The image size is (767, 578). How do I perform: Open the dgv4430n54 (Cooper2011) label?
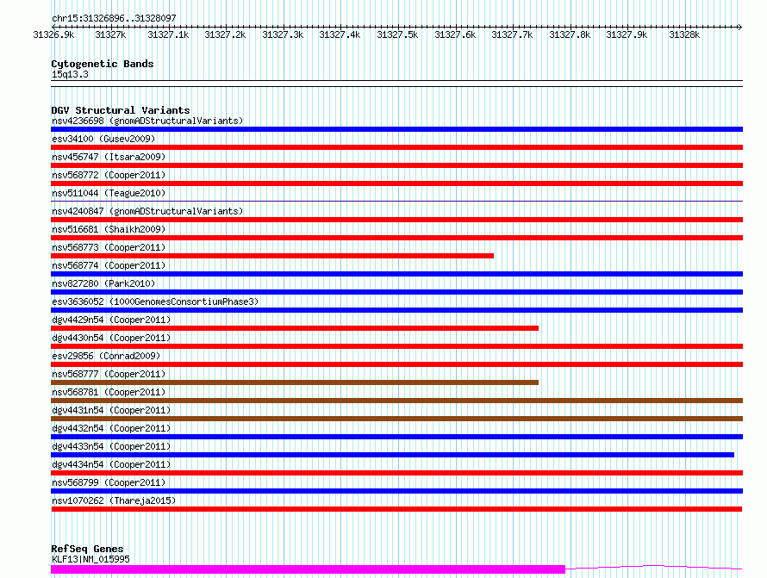tap(111, 338)
